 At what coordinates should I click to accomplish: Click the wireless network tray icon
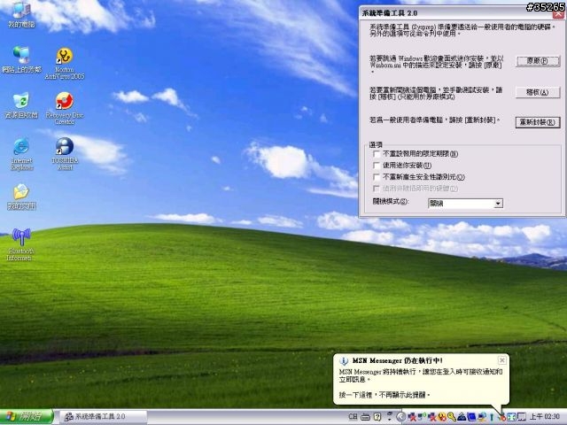(422, 416)
